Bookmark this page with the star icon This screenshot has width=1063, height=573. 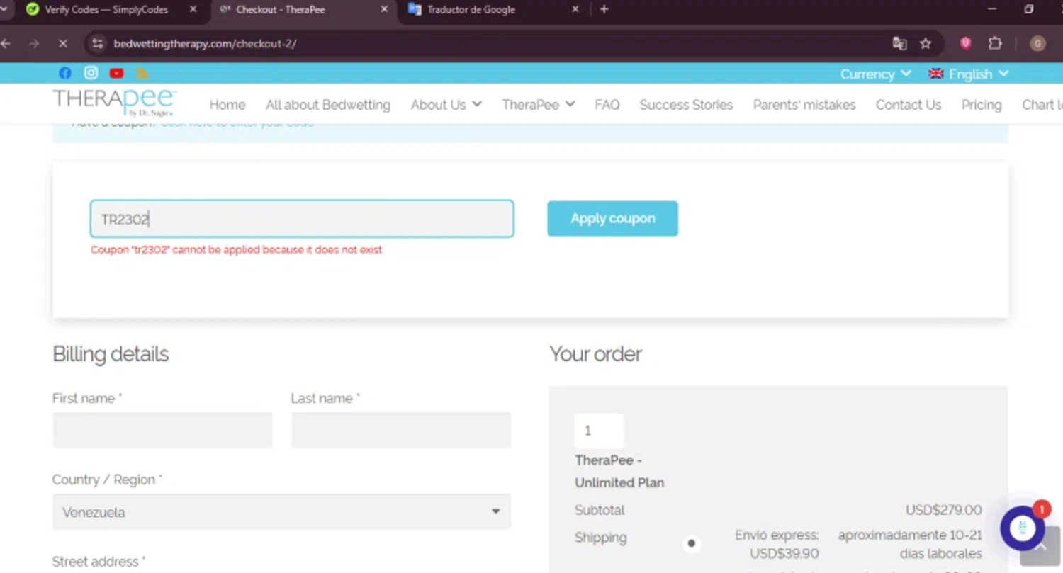(926, 43)
